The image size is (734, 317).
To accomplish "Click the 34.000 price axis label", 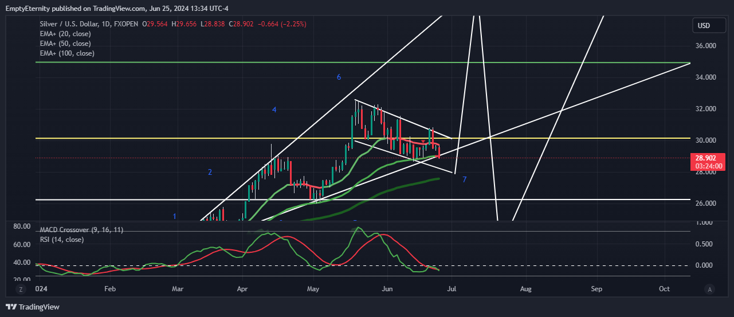I will 705,77.
